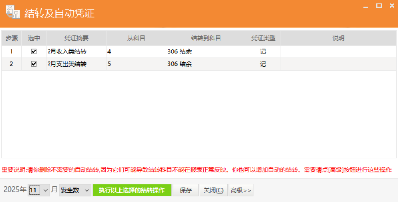Maximize the 结转及自动凭证 window
The height and width of the screenshot is (202, 398).
point(379,6)
